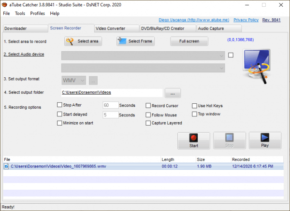Toggle the Top window checkbox

pyautogui.click(x=194, y=114)
